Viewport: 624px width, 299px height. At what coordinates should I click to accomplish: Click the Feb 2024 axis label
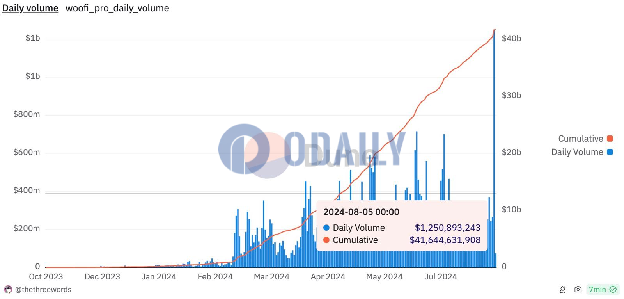tap(215, 277)
